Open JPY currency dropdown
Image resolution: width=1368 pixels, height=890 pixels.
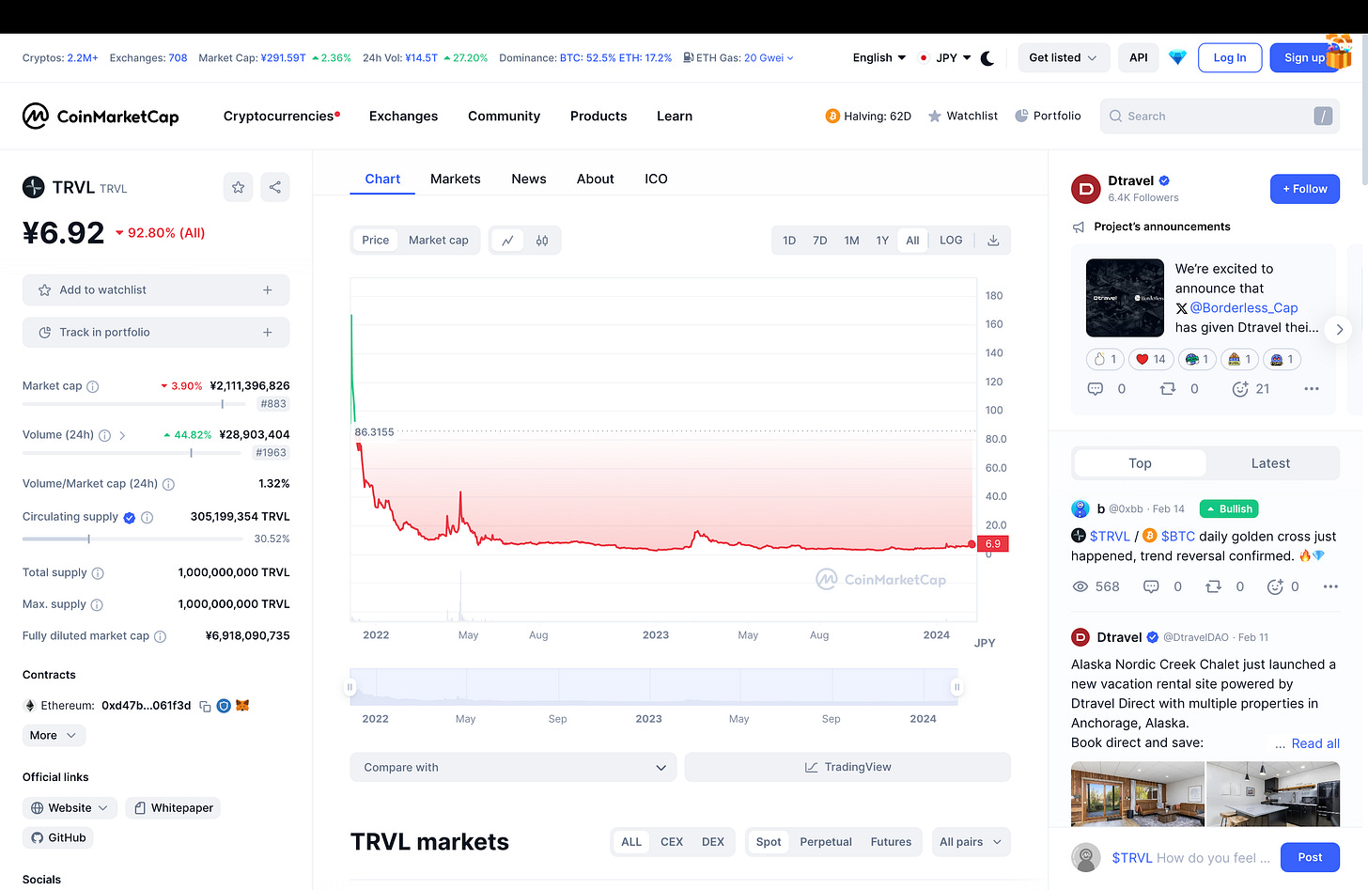click(x=945, y=58)
